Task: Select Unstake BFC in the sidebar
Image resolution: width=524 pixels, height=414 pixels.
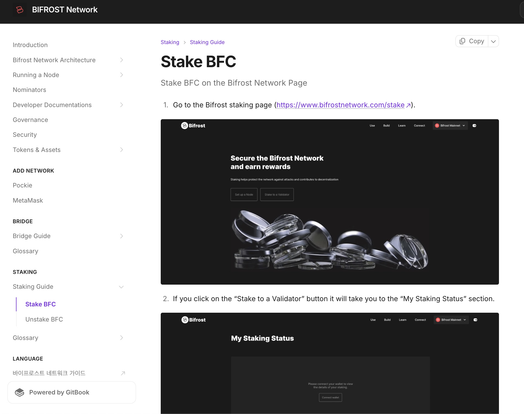Action: [x=44, y=319]
